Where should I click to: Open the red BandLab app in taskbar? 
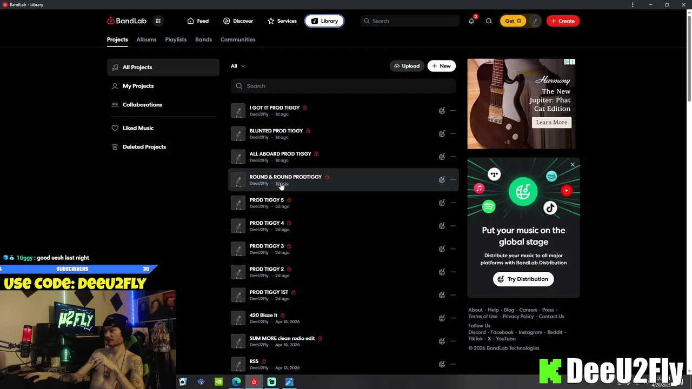pos(254,382)
